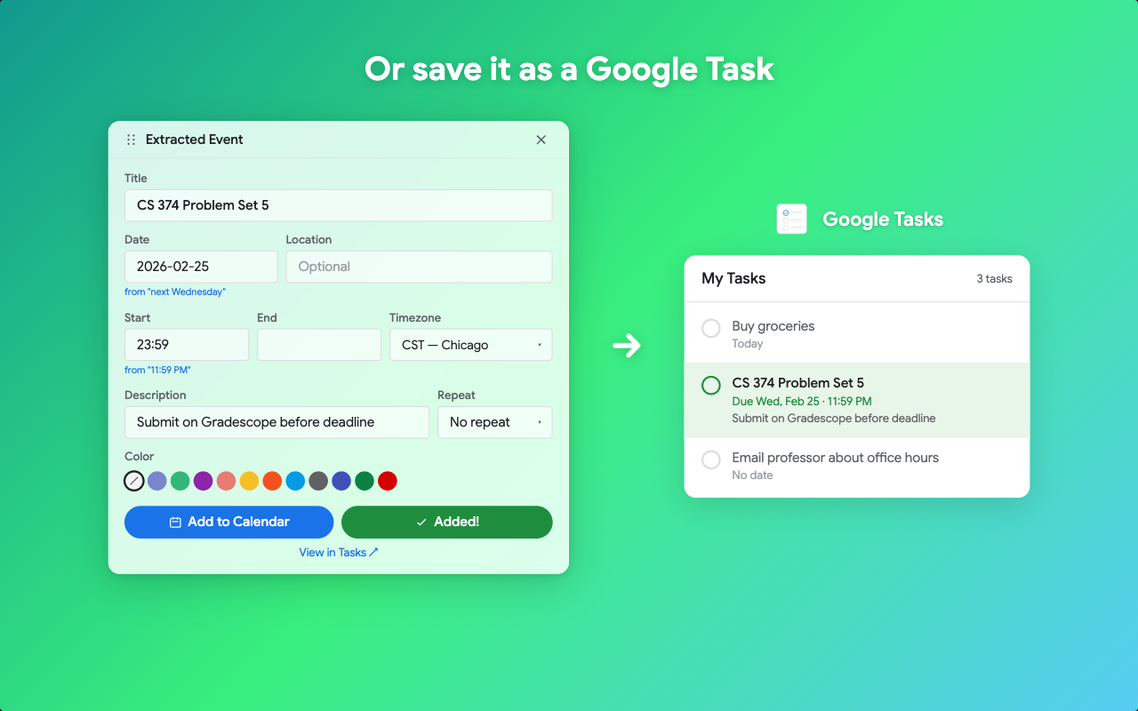This screenshot has width=1138, height=711.
Task: Select the orange tangerine color swatch
Action: pos(273,481)
